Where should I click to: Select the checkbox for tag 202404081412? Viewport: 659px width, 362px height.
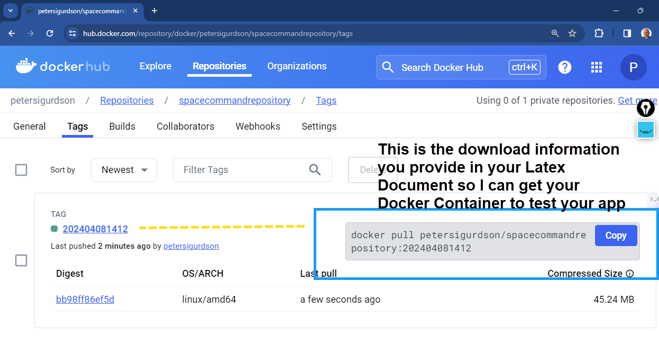[21, 260]
